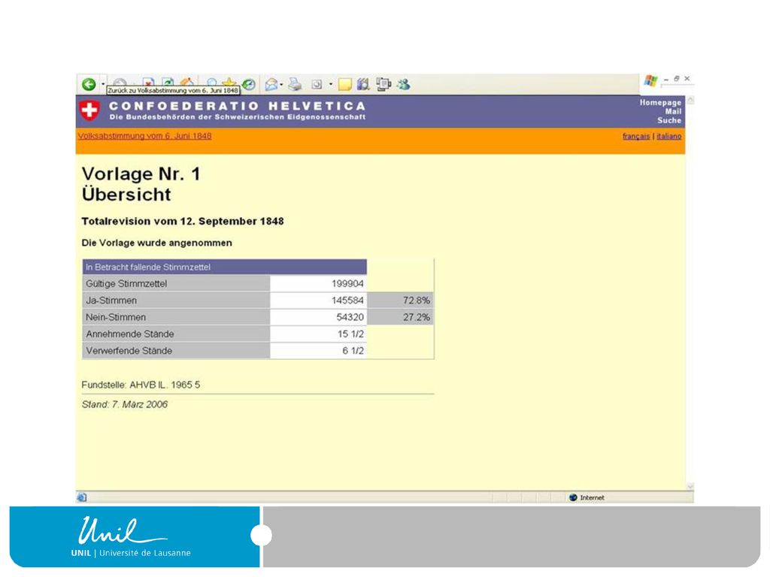Stop page loading with red X icon
The height and width of the screenshot is (577, 770).
pos(148,81)
